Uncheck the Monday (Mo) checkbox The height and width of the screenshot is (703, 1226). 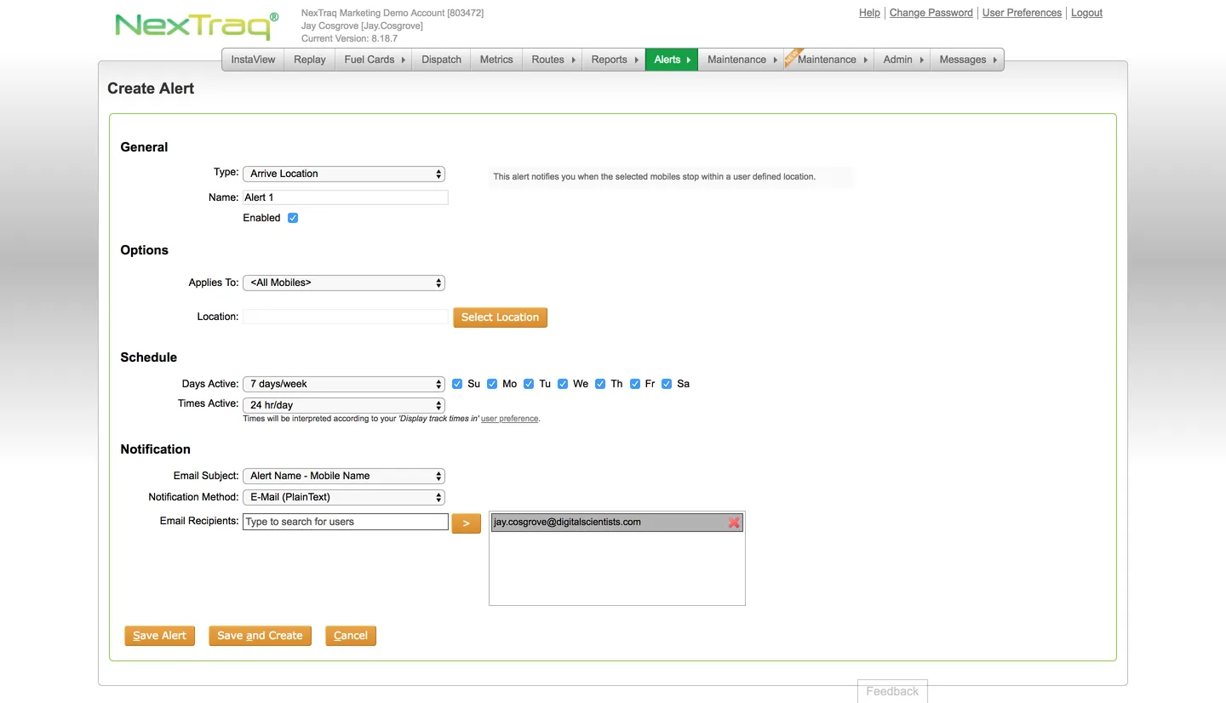[492, 384]
